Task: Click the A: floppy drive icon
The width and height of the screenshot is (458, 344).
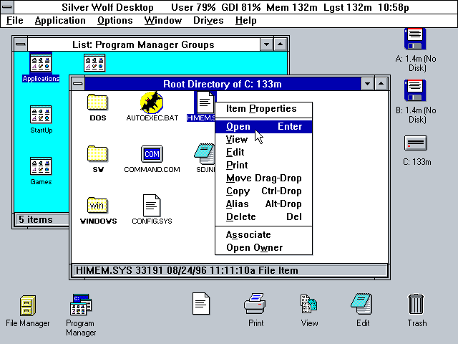Action: coord(415,39)
